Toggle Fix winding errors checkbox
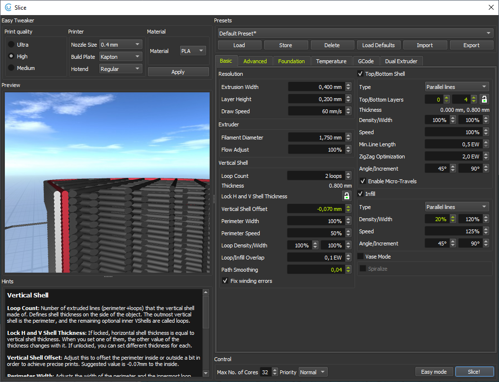The width and height of the screenshot is (499, 382). [225, 281]
